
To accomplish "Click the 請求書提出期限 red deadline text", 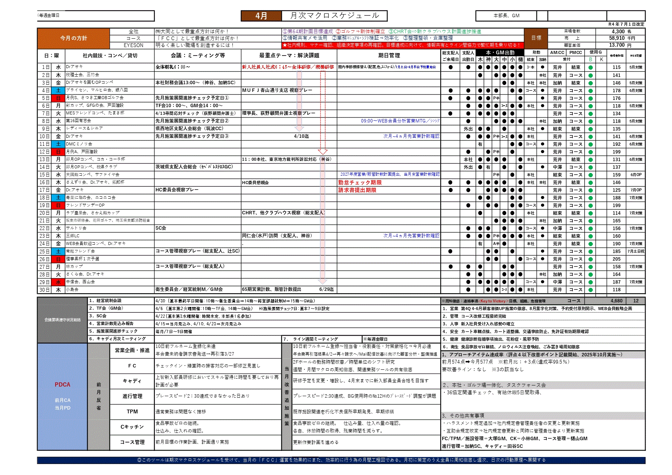I will tap(357, 190).
